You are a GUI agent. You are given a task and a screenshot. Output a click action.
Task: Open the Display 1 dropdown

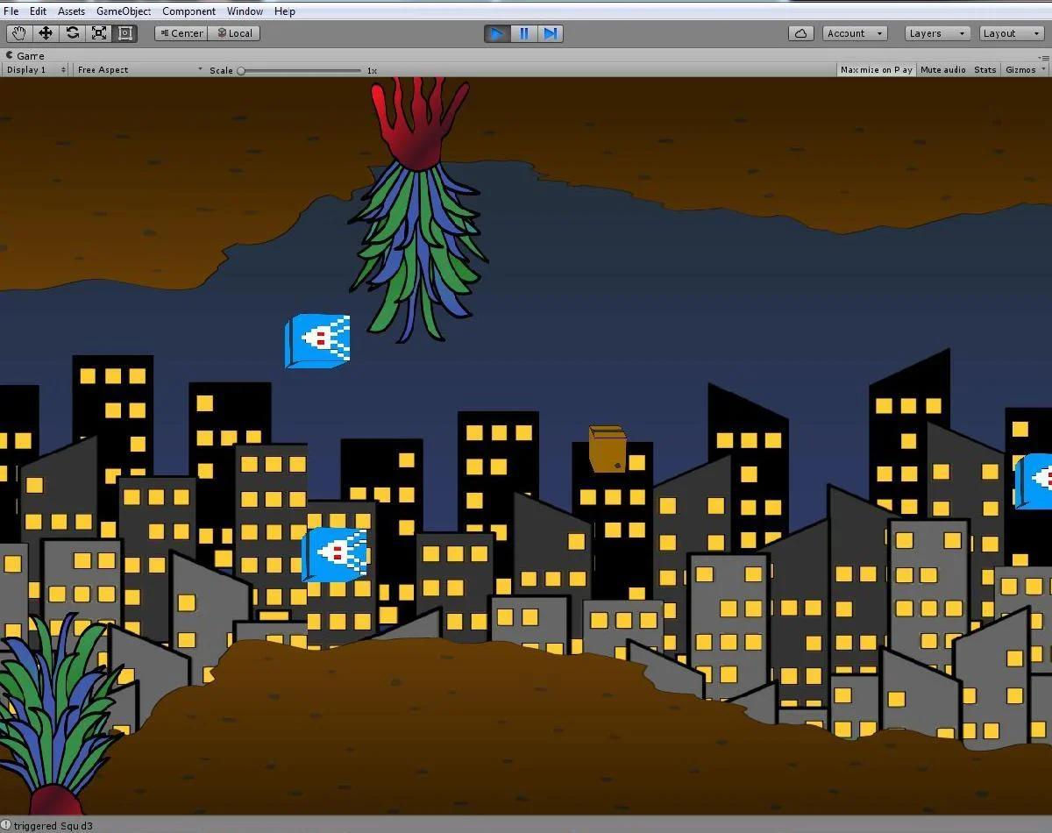36,69
